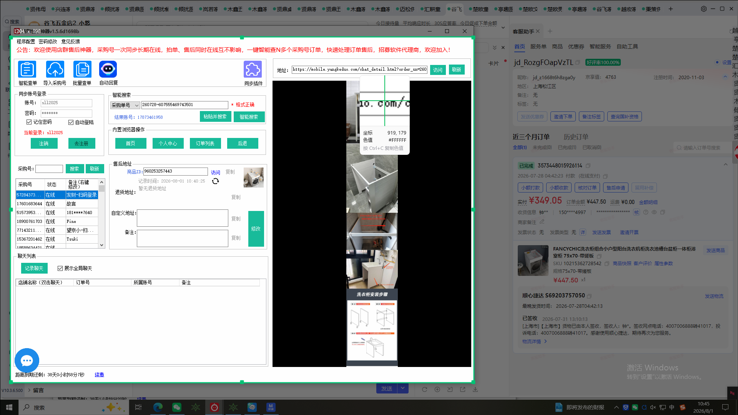Click the 采购号 list scrollbar thumb

[102, 188]
